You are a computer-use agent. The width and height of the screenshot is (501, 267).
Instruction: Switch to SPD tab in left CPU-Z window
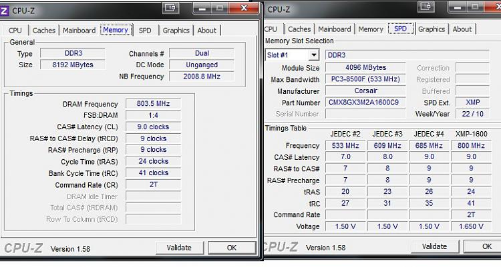coord(145,30)
